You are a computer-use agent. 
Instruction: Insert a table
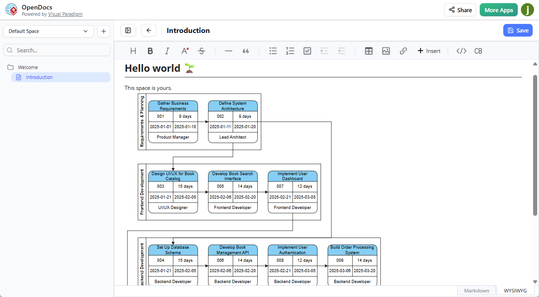click(369, 51)
